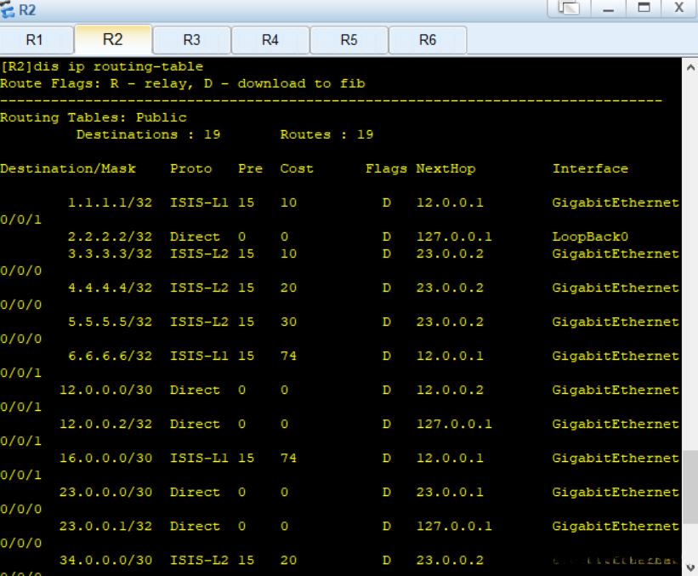The height and width of the screenshot is (576, 698).
Task: Click the scrollbar up arrow
Action: tap(690, 68)
